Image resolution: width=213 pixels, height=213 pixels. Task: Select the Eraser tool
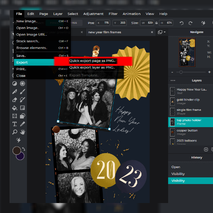15,100
